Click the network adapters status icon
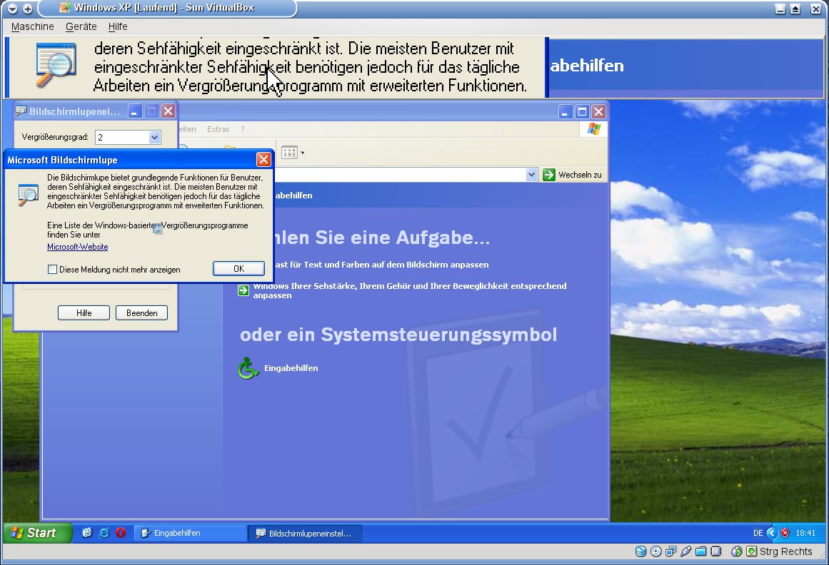This screenshot has height=565, width=829. [671, 551]
